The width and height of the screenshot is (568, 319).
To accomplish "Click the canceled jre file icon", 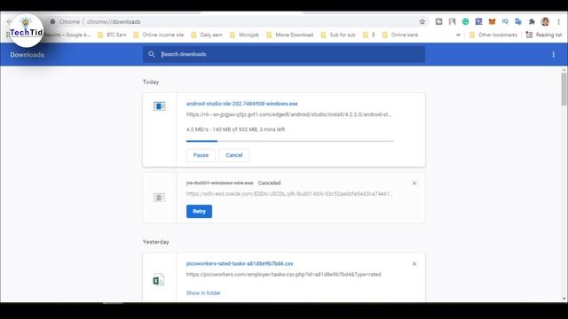I will [159, 198].
